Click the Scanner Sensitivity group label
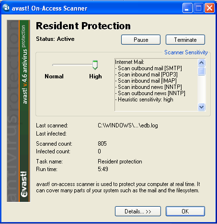Screen dimensions: 217x224 click(186, 52)
